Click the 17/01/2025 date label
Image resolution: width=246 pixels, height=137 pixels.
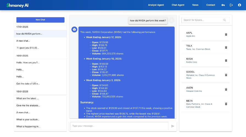22,27
